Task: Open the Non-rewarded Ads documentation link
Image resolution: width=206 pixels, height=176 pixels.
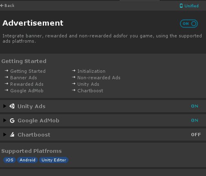Action: (x=99, y=78)
